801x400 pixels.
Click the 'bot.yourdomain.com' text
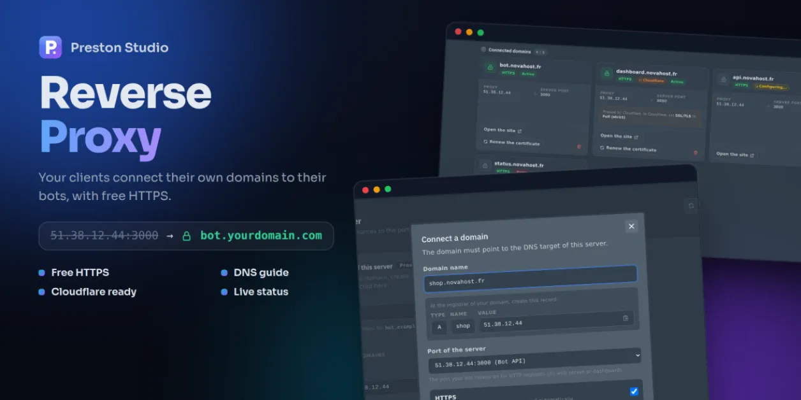[x=261, y=236]
